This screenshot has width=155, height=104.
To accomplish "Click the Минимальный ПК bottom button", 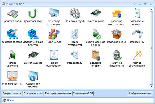I will pos(83,93).
